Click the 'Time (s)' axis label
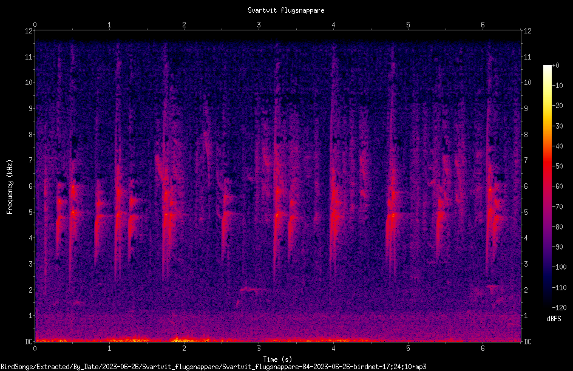Screen dimensions: 573x371 tap(277, 359)
